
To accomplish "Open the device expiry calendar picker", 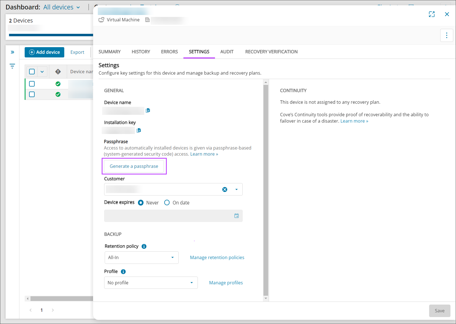I will click(236, 216).
